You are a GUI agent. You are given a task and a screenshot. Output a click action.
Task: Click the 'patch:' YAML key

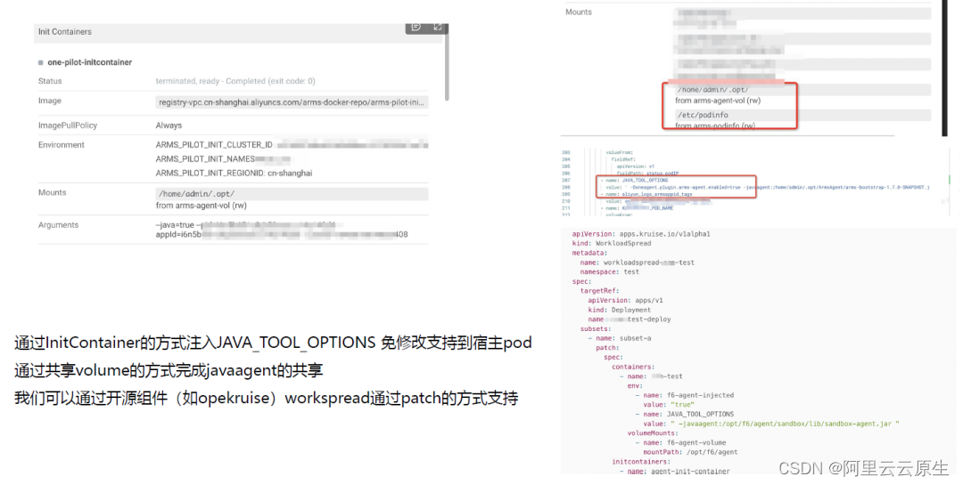point(607,348)
